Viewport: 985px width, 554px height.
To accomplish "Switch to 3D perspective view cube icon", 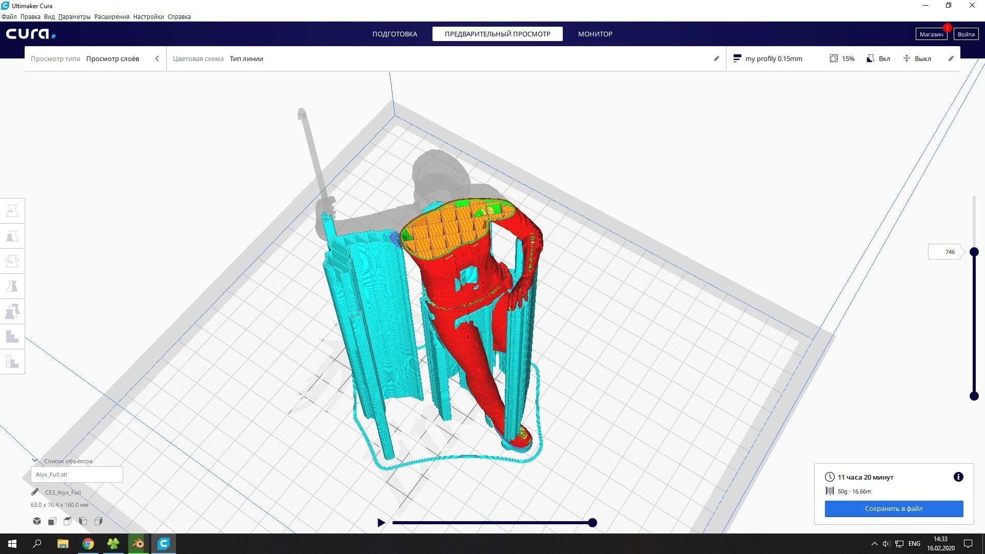I will click(x=37, y=521).
